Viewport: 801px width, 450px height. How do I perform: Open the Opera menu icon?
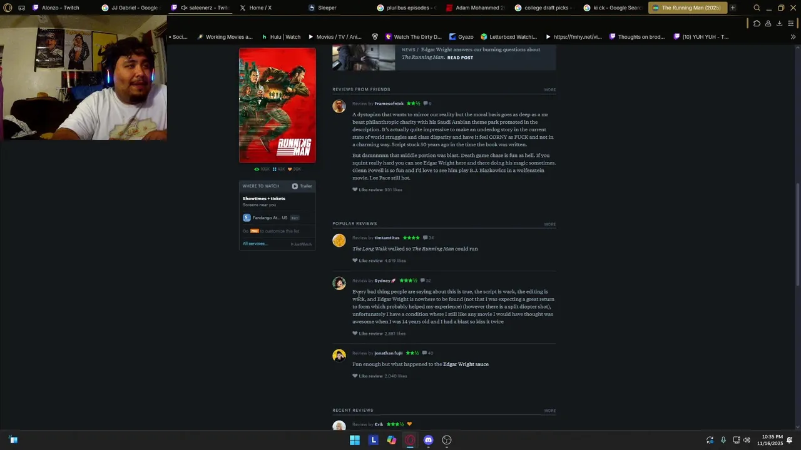pyautogui.click(x=8, y=7)
